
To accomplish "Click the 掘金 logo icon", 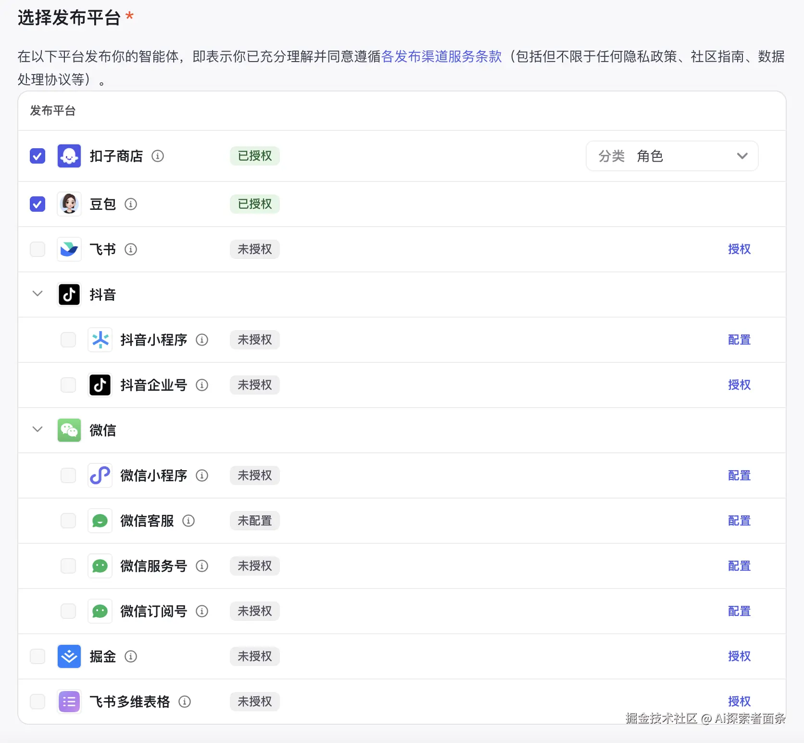I will pyautogui.click(x=69, y=656).
